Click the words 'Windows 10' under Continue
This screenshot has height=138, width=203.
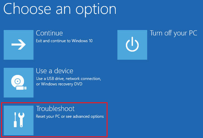pos(82,41)
